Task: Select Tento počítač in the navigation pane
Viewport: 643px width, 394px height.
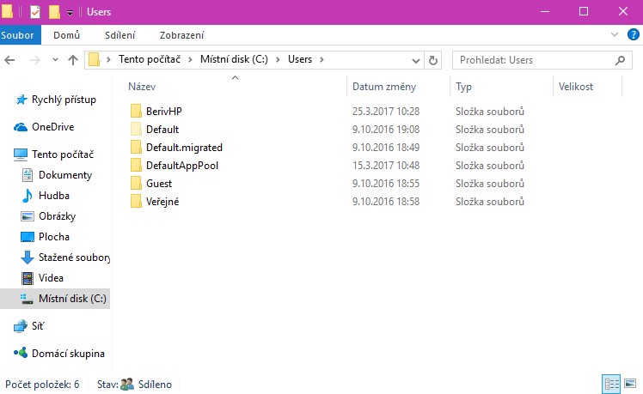Action: (63, 155)
